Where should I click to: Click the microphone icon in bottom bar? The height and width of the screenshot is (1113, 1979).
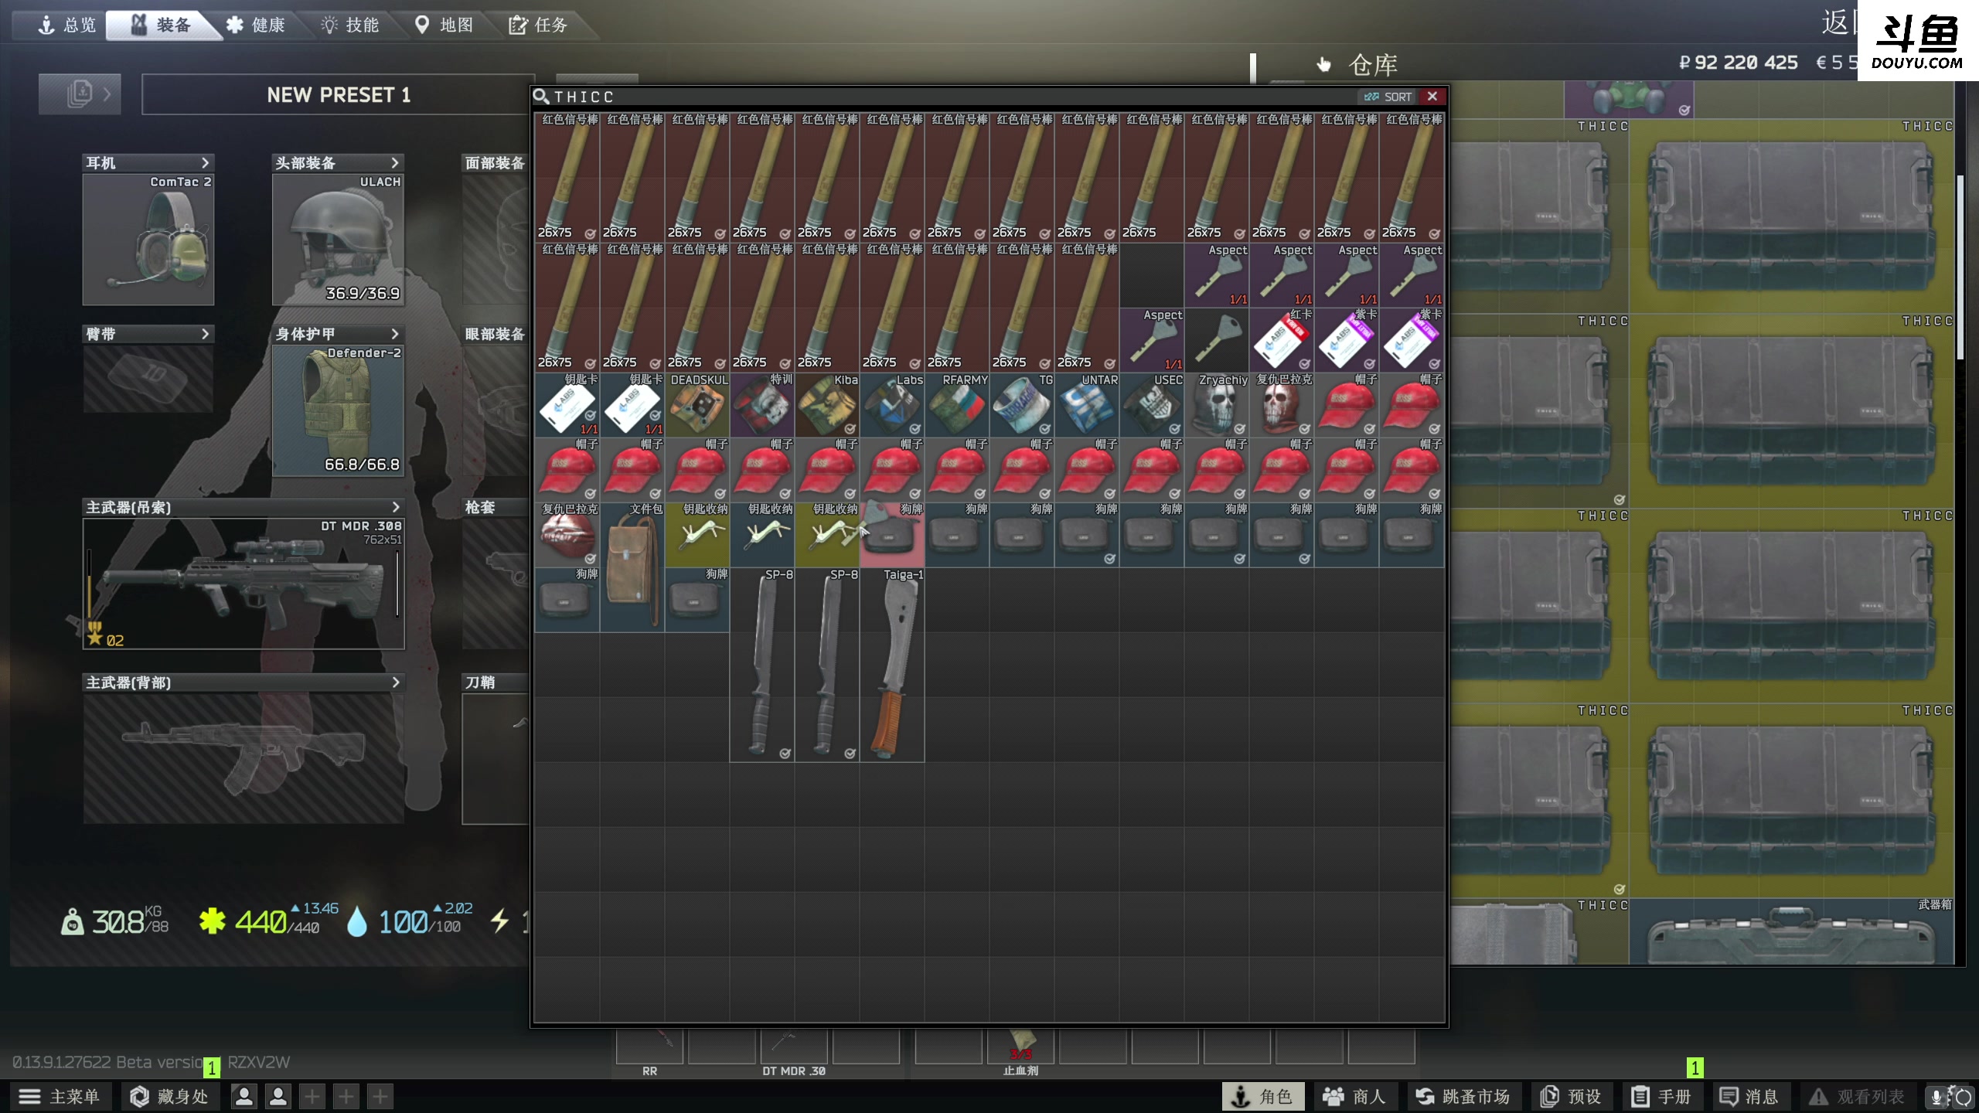click(x=1936, y=1096)
